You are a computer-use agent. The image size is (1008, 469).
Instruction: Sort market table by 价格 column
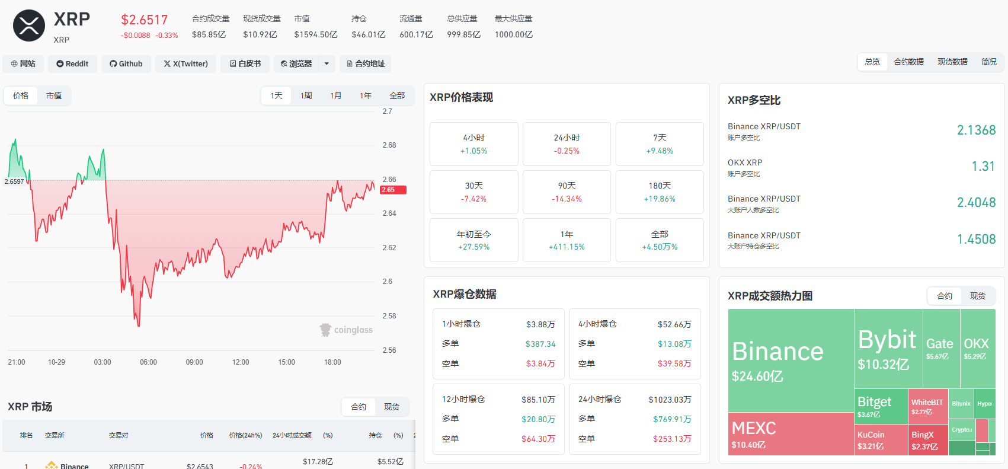[x=206, y=435]
